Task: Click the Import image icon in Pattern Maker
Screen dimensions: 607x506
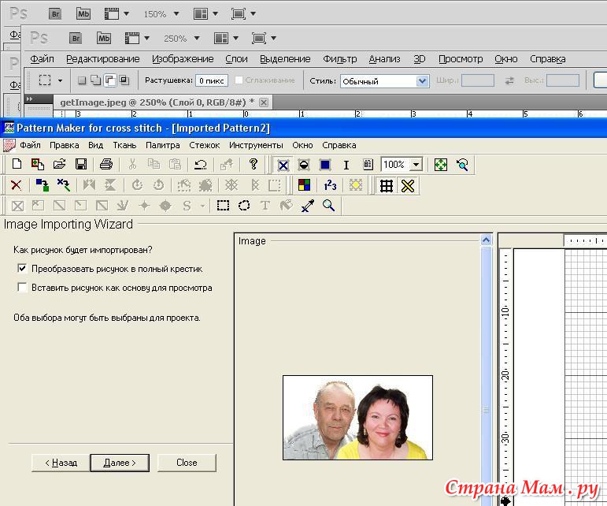Action: [x=38, y=164]
